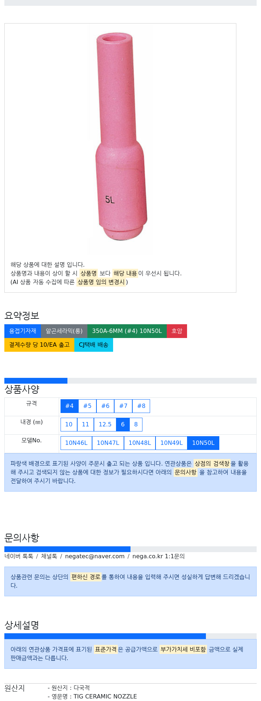This screenshot has height=701, width=261.
Task: Open the nega.co.kr 1:1문의 link
Action: tap(158, 556)
